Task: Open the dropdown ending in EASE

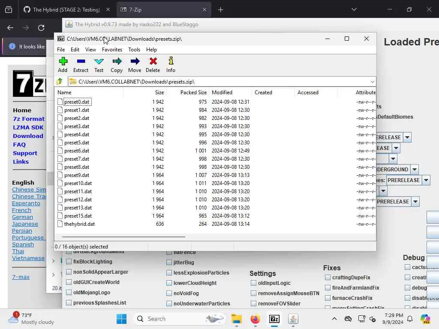Action: [x=396, y=148]
